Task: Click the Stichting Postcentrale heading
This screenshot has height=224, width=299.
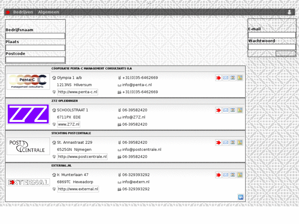Action: coord(71,133)
